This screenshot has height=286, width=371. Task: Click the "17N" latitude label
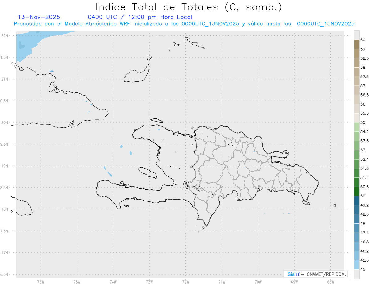tap(5, 253)
